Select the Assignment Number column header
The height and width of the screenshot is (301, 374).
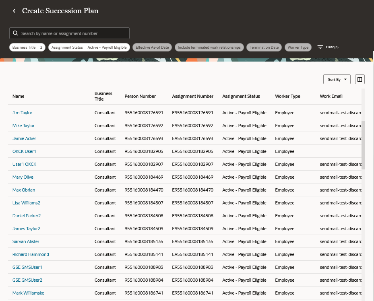click(193, 96)
